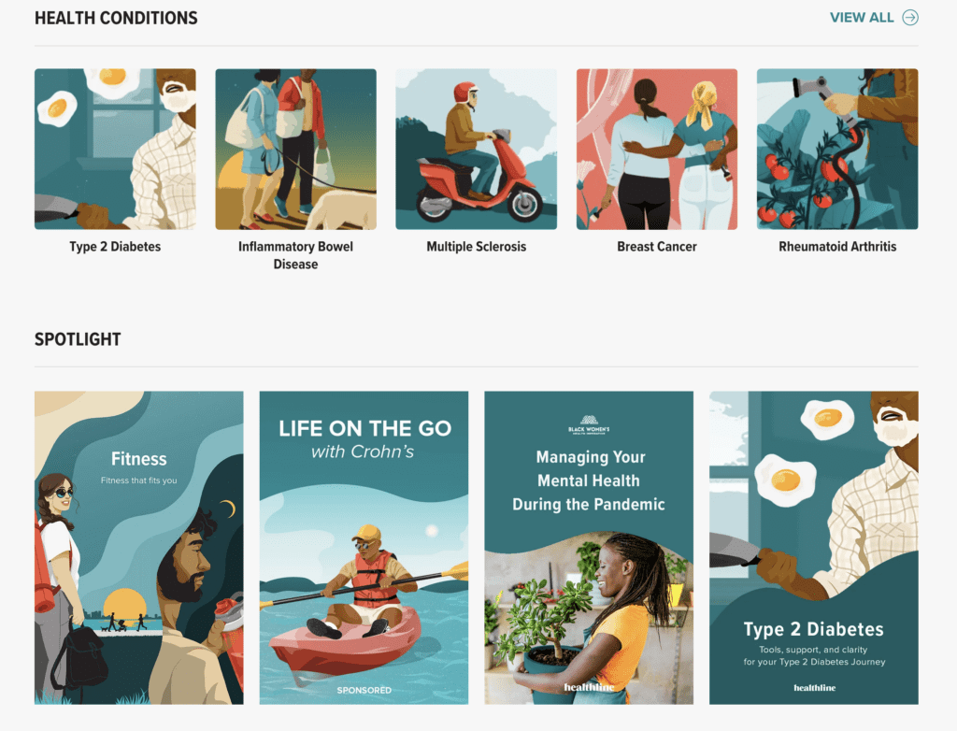The image size is (957, 731).
Task: Click the Black Women's Health Imperative logo
Action: (589, 424)
